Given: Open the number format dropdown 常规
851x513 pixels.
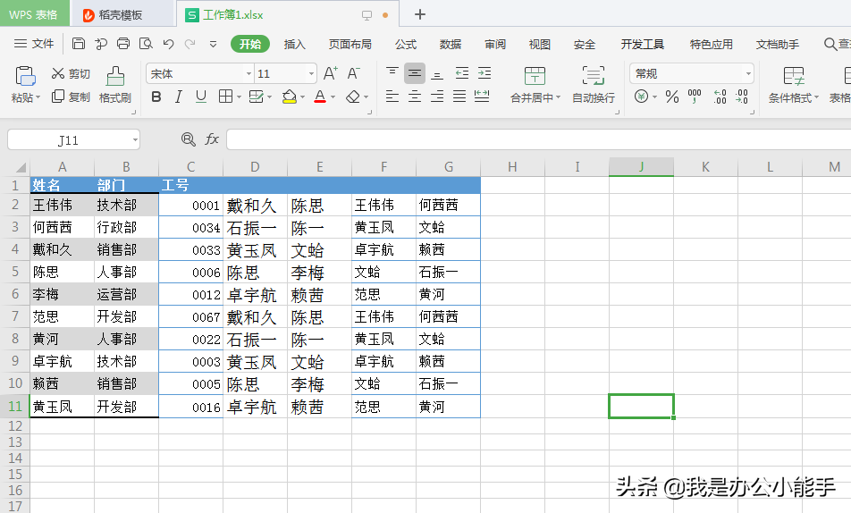Looking at the screenshot, I should (x=747, y=74).
